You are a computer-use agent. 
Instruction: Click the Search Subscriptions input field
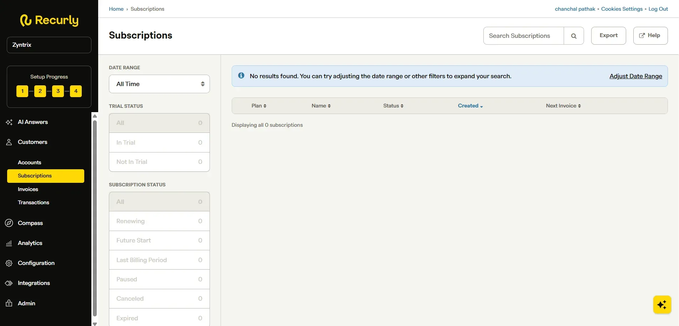point(523,35)
